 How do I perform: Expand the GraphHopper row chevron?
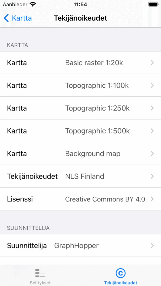click(x=152, y=245)
